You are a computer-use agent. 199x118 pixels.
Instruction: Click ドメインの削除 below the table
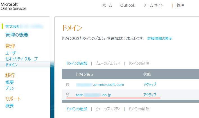(x=139, y=109)
